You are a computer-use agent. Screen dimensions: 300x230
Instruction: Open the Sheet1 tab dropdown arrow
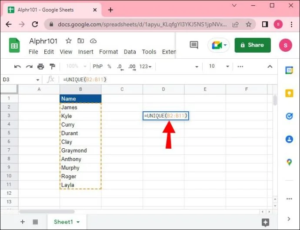point(78,222)
